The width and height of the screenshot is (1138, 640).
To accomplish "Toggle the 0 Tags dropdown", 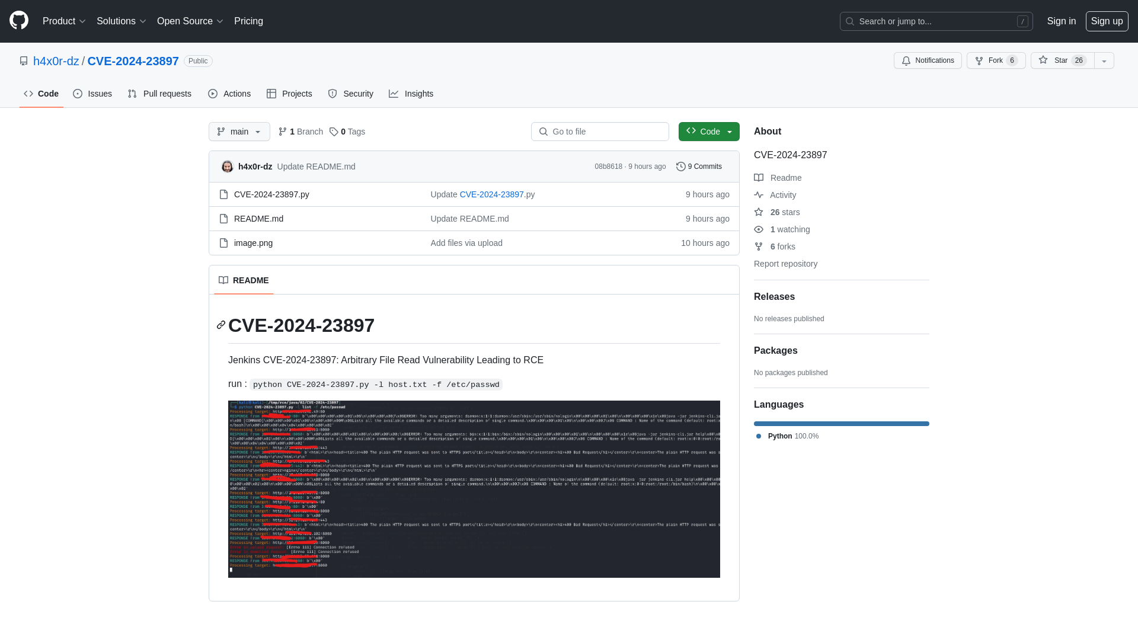I will 346,132.
